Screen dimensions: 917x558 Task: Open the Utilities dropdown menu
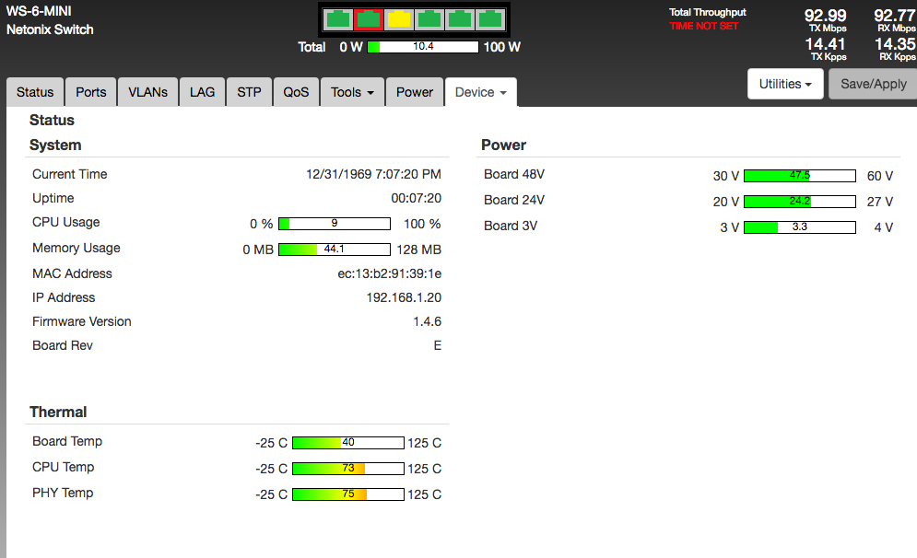click(784, 84)
